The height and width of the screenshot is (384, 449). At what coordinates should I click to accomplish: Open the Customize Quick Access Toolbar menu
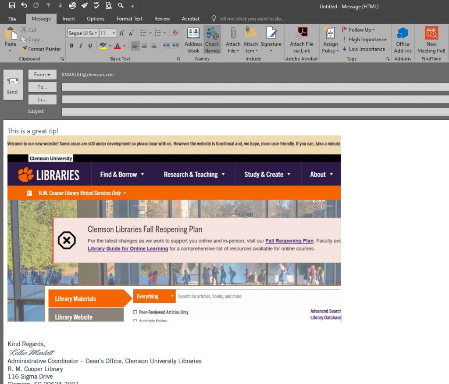pyautogui.click(x=132, y=6)
